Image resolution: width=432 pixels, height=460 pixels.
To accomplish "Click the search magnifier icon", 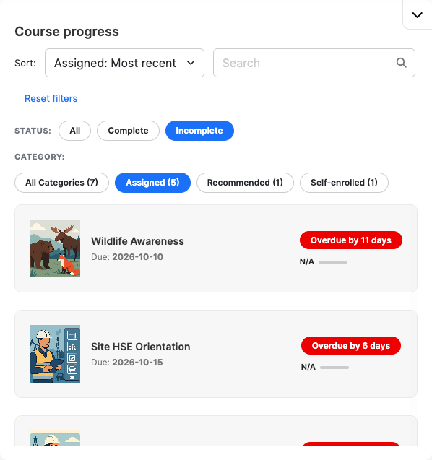I will 401,63.
